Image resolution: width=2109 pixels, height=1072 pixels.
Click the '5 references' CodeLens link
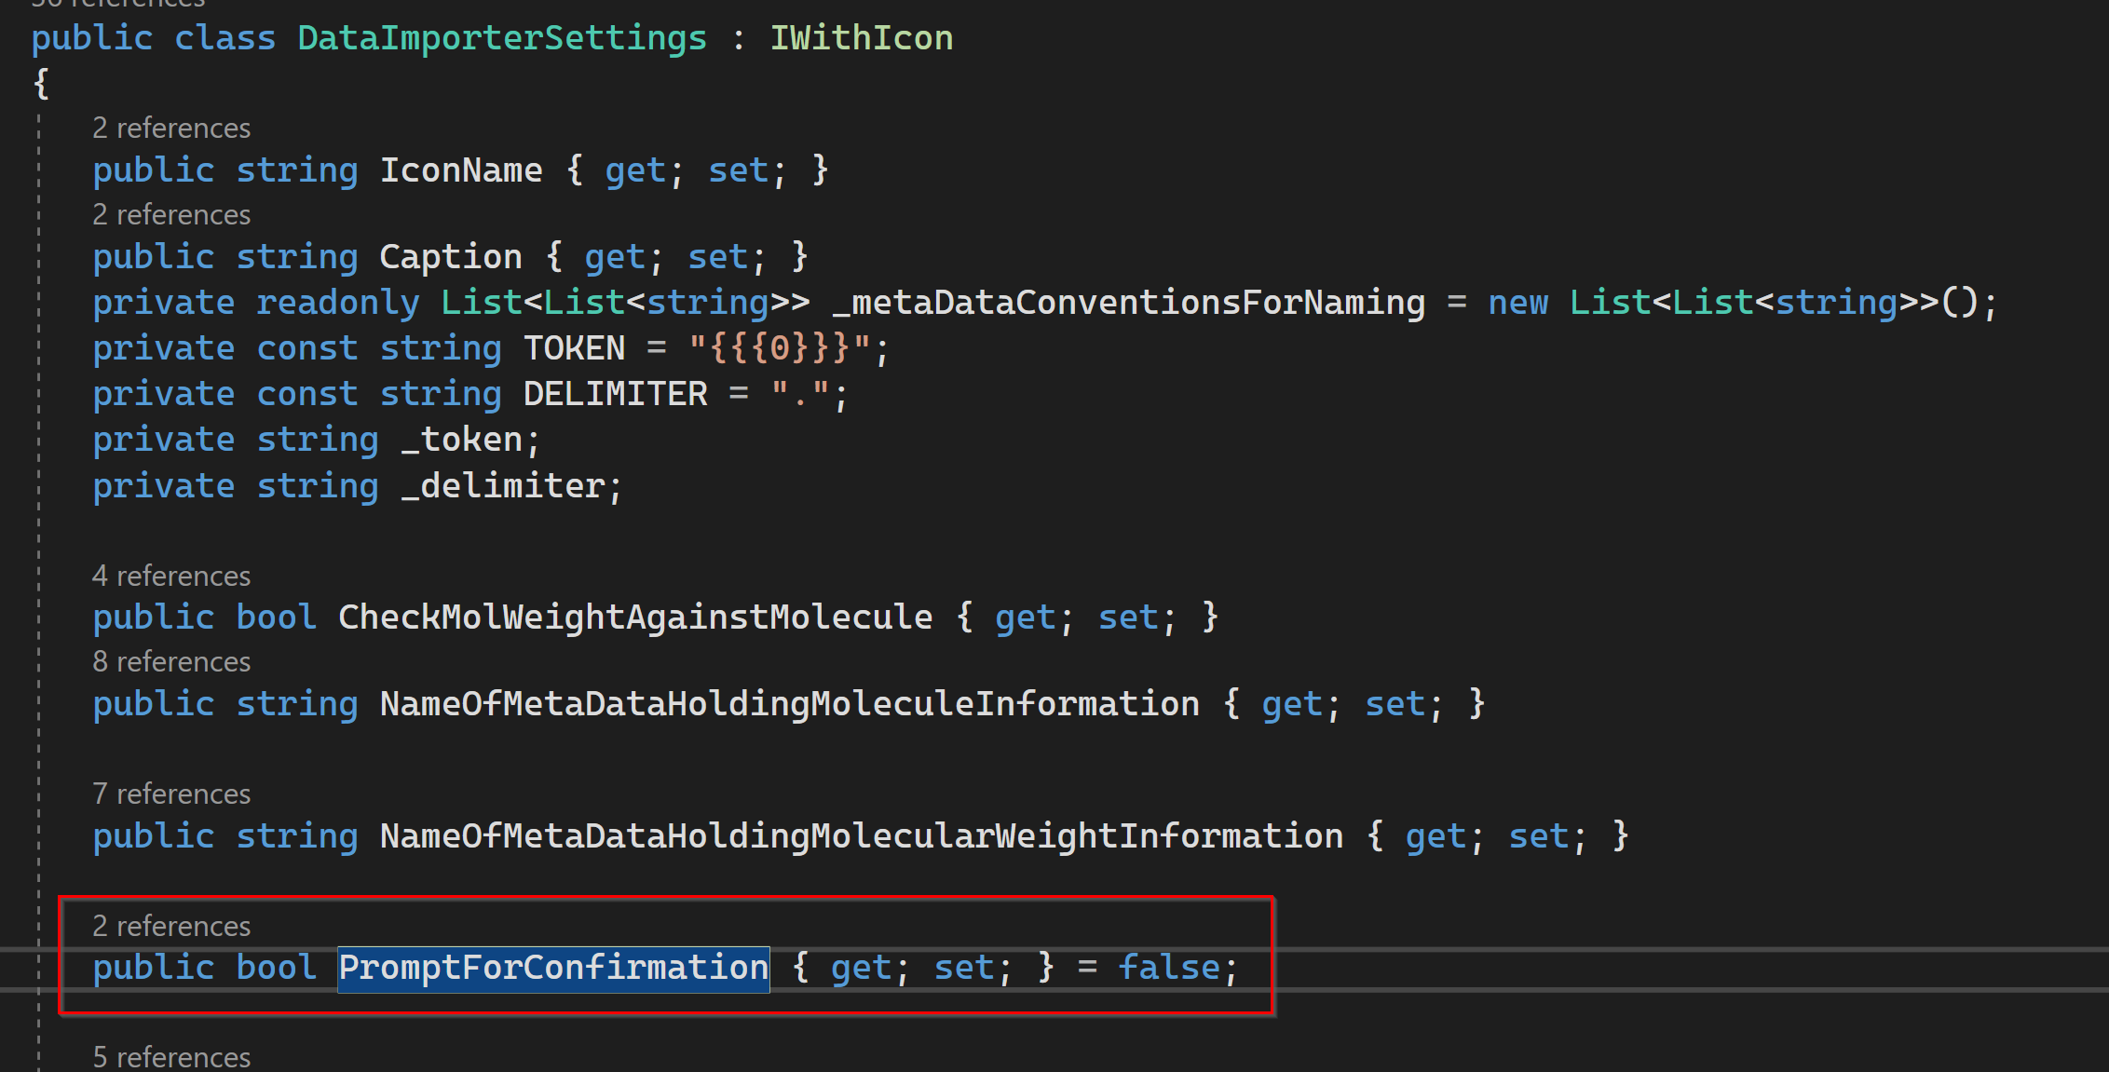[x=171, y=1057]
